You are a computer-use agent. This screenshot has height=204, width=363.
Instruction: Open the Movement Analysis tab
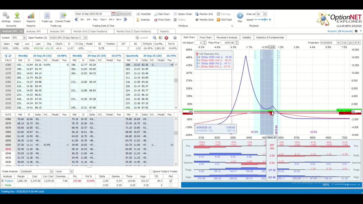pos(227,37)
